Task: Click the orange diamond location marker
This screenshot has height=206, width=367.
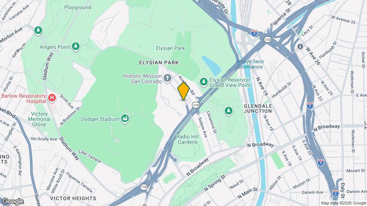Action: coord(183,91)
